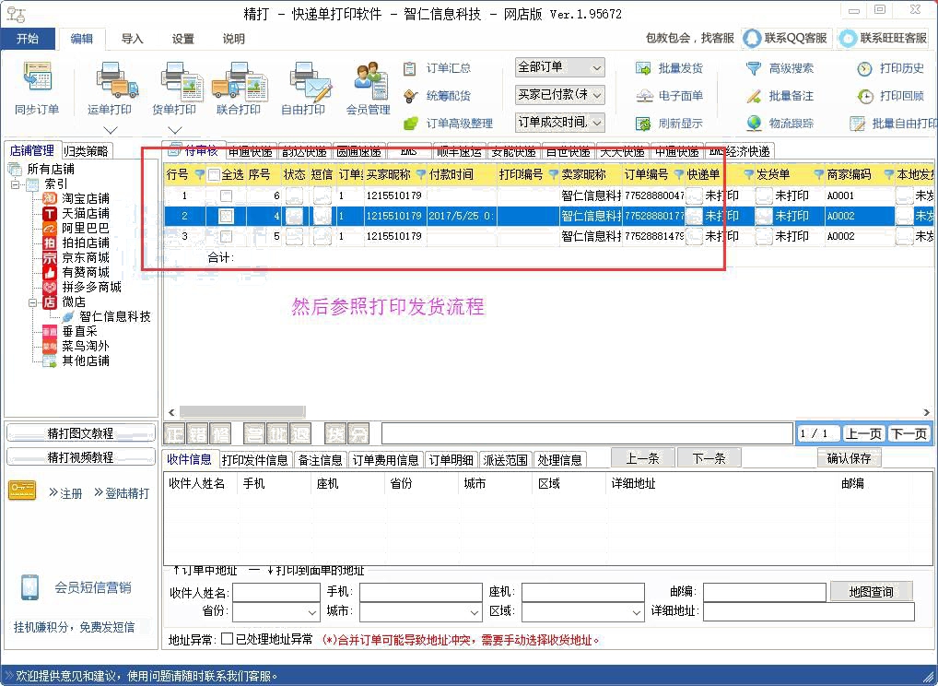Toggle the 全选 select-all checkbox
Screen dimensions: 938x686
click(x=215, y=175)
